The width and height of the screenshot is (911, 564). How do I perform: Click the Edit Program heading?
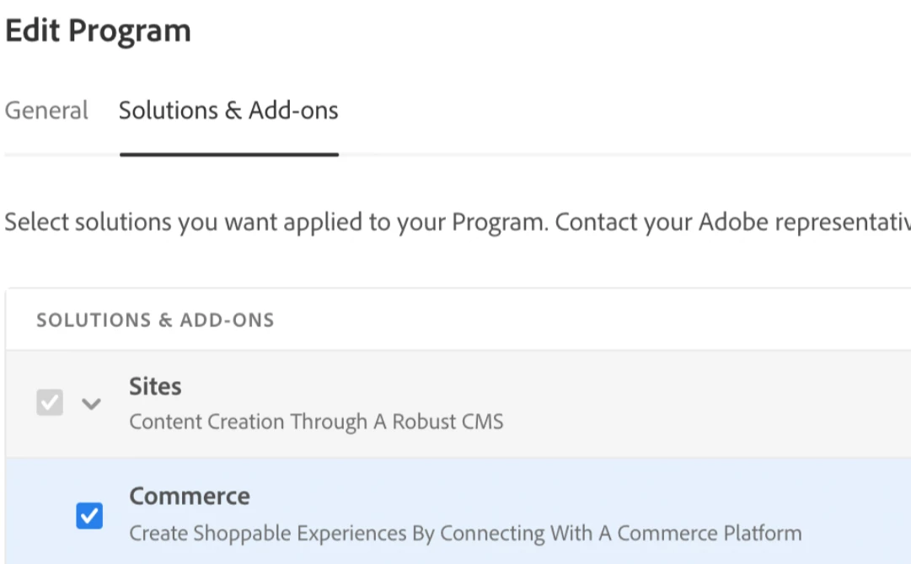click(x=98, y=31)
